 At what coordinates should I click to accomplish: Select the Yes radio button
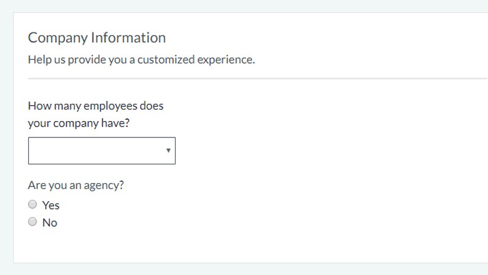pyautogui.click(x=33, y=205)
